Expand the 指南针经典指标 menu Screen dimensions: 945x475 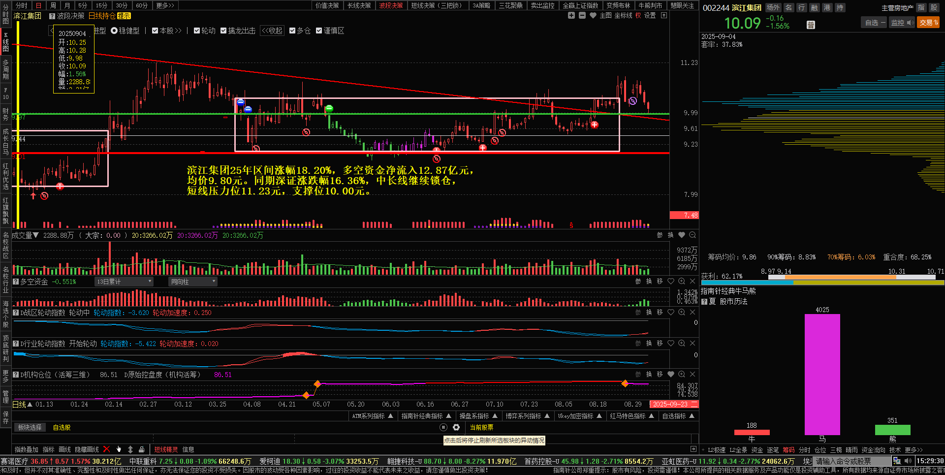426,416
